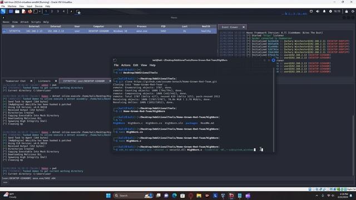Click the External column header

tap(34, 26)
